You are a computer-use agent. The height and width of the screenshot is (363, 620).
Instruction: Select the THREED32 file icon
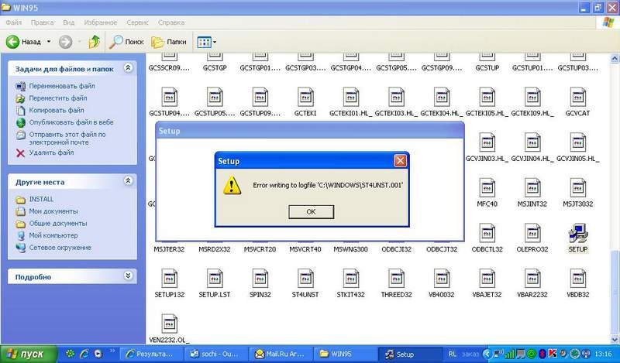click(x=396, y=279)
